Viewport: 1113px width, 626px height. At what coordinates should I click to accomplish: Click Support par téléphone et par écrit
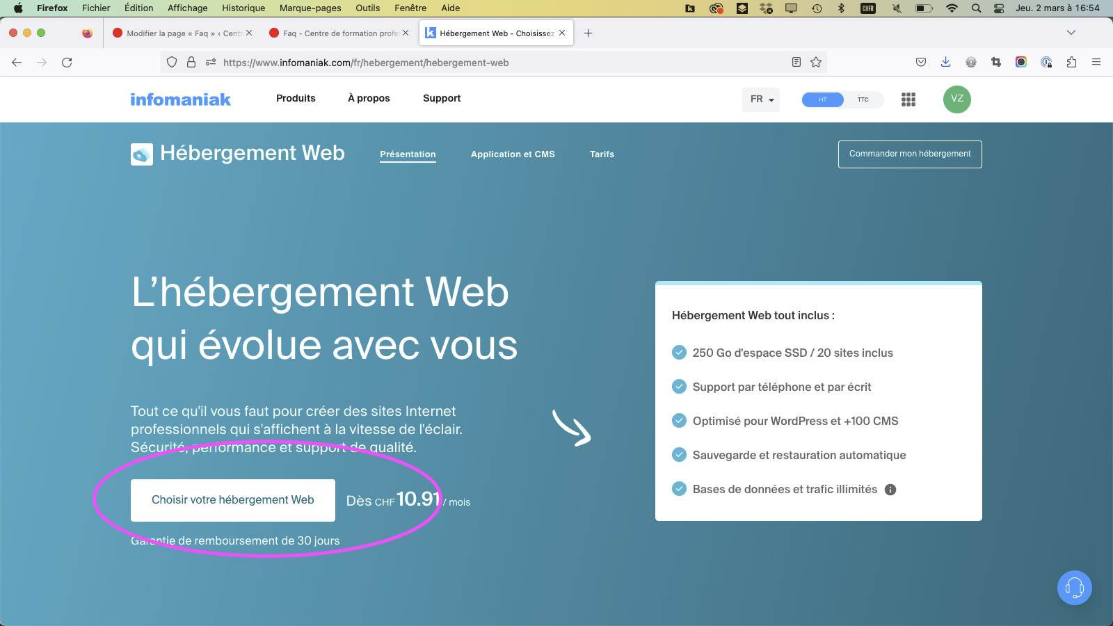point(782,387)
